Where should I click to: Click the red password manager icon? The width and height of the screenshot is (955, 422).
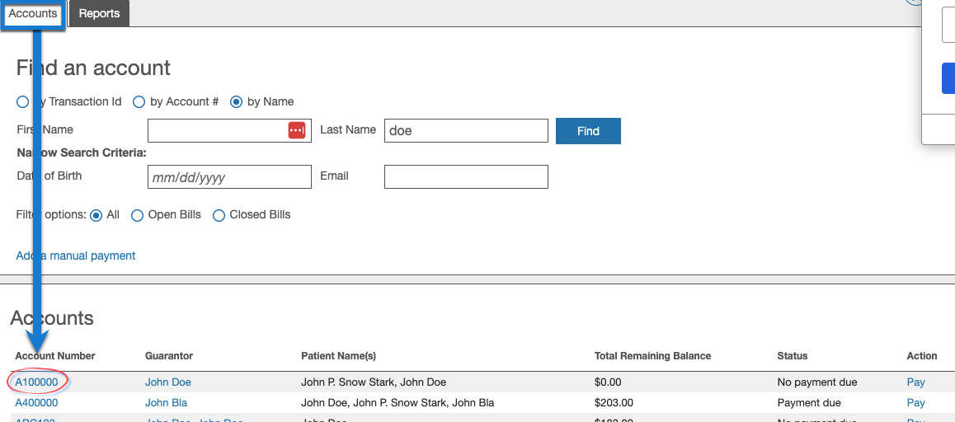[297, 130]
